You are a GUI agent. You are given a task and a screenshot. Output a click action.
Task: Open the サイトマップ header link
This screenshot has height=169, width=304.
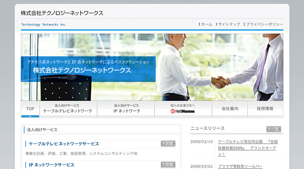tap(229, 24)
